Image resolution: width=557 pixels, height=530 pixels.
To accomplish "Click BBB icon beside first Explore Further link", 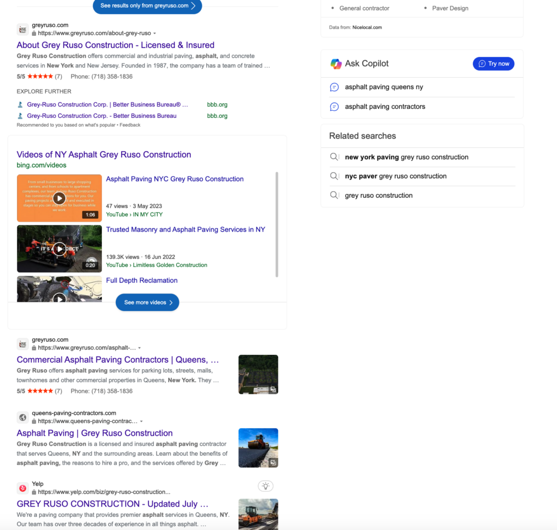I will pos(20,105).
